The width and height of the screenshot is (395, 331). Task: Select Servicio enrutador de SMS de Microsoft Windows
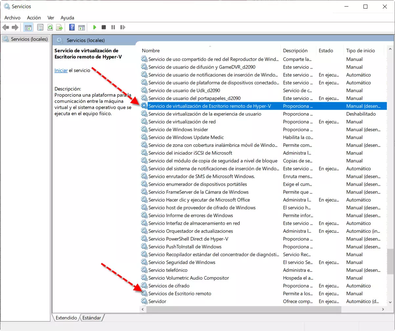coord(264,177)
